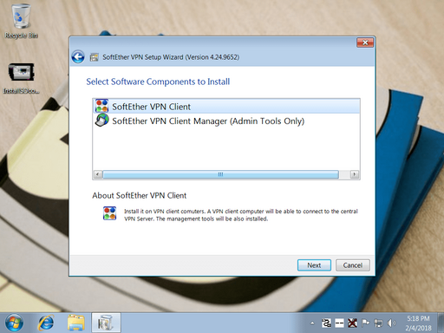The width and height of the screenshot is (444, 333).
Task: Click the list scrollbar left arrow
Action: pos(98,174)
